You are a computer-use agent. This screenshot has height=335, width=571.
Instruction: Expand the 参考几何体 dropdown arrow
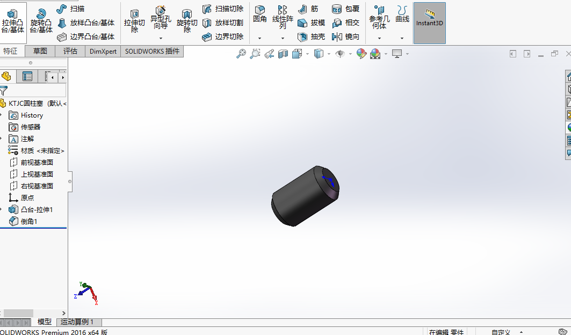(379, 38)
